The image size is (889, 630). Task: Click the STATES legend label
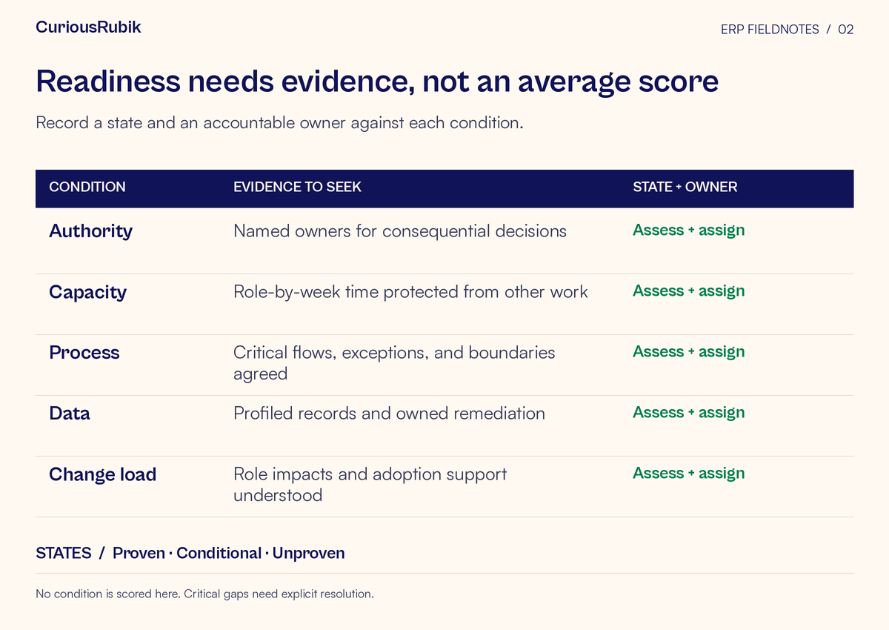coord(64,554)
